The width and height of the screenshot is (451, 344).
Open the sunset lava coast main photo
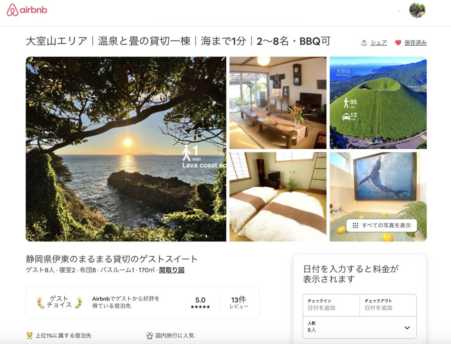(126, 149)
